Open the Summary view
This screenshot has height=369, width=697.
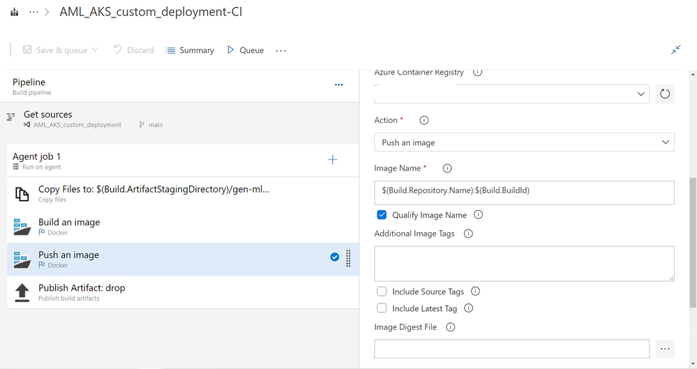(190, 50)
